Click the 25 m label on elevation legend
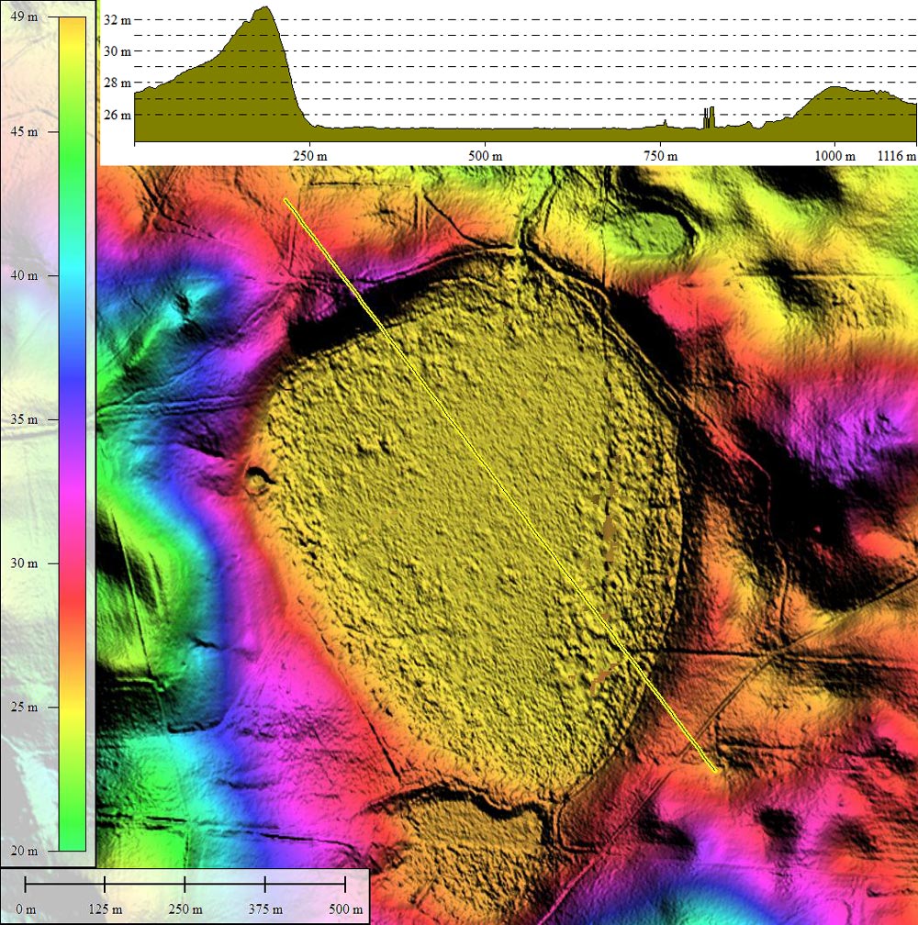The image size is (918, 925). [24, 707]
